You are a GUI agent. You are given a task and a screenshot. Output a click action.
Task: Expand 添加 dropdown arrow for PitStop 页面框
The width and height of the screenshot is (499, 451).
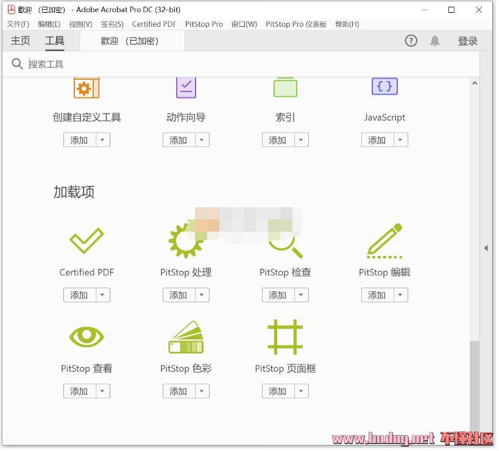301,391
